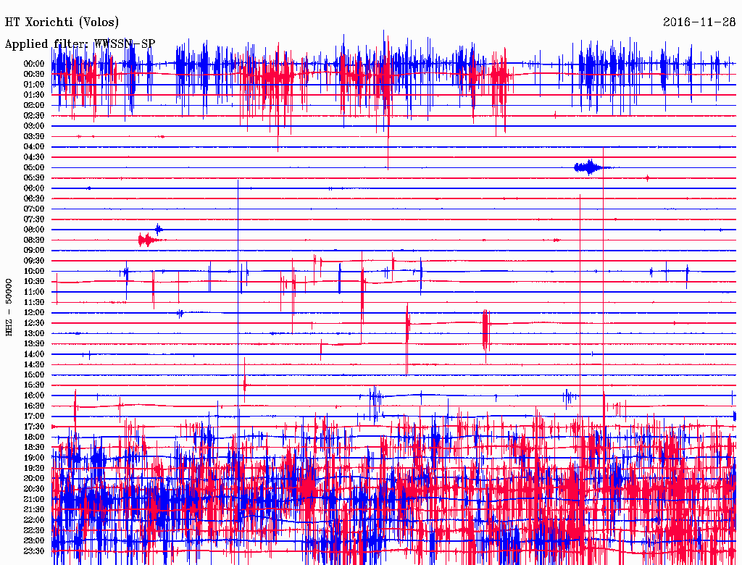Choose the 12:00 time row label
742x565 pixels.
pos(34,312)
